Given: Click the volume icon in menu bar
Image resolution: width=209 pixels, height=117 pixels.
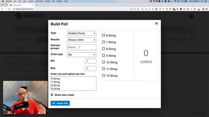Looking at the screenshot, I should (179, 1).
